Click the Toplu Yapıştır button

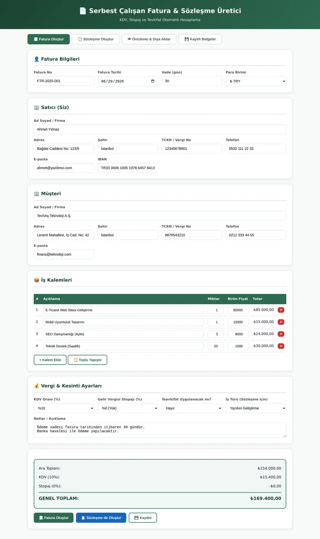(x=87, y=360)
